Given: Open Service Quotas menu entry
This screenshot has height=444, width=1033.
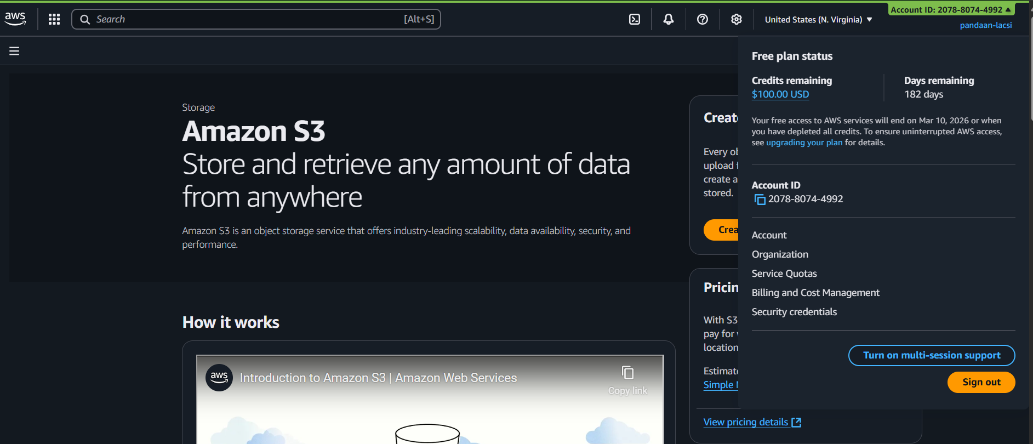Looking at the screenshot, I should click(x=784, y=274).
